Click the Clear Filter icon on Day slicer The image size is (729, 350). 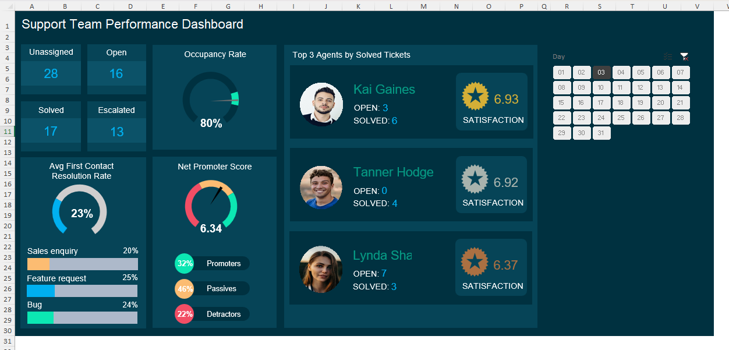tap(684, 56)
